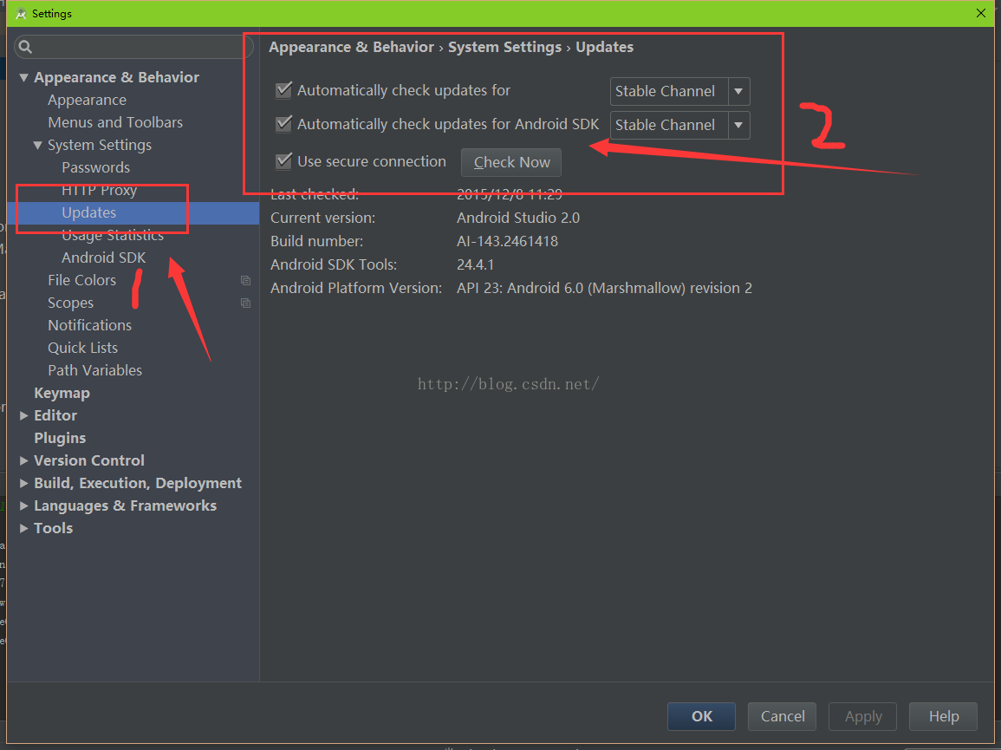1001x750 pixels.
Task: Click the Check Now button
Action: 511,162
